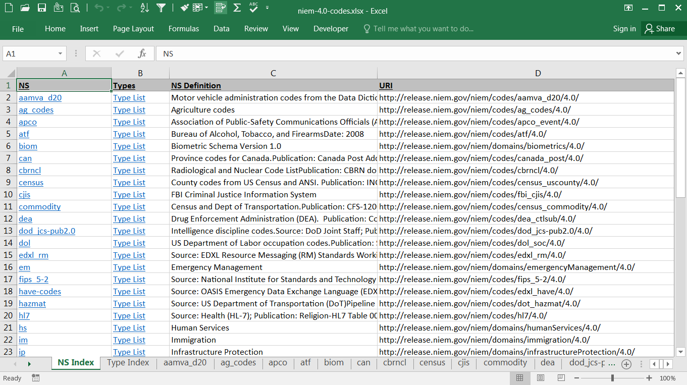Apply Filter using the funnel icon
The height and width of the screenshot is (385, 687).
(161, 8)
